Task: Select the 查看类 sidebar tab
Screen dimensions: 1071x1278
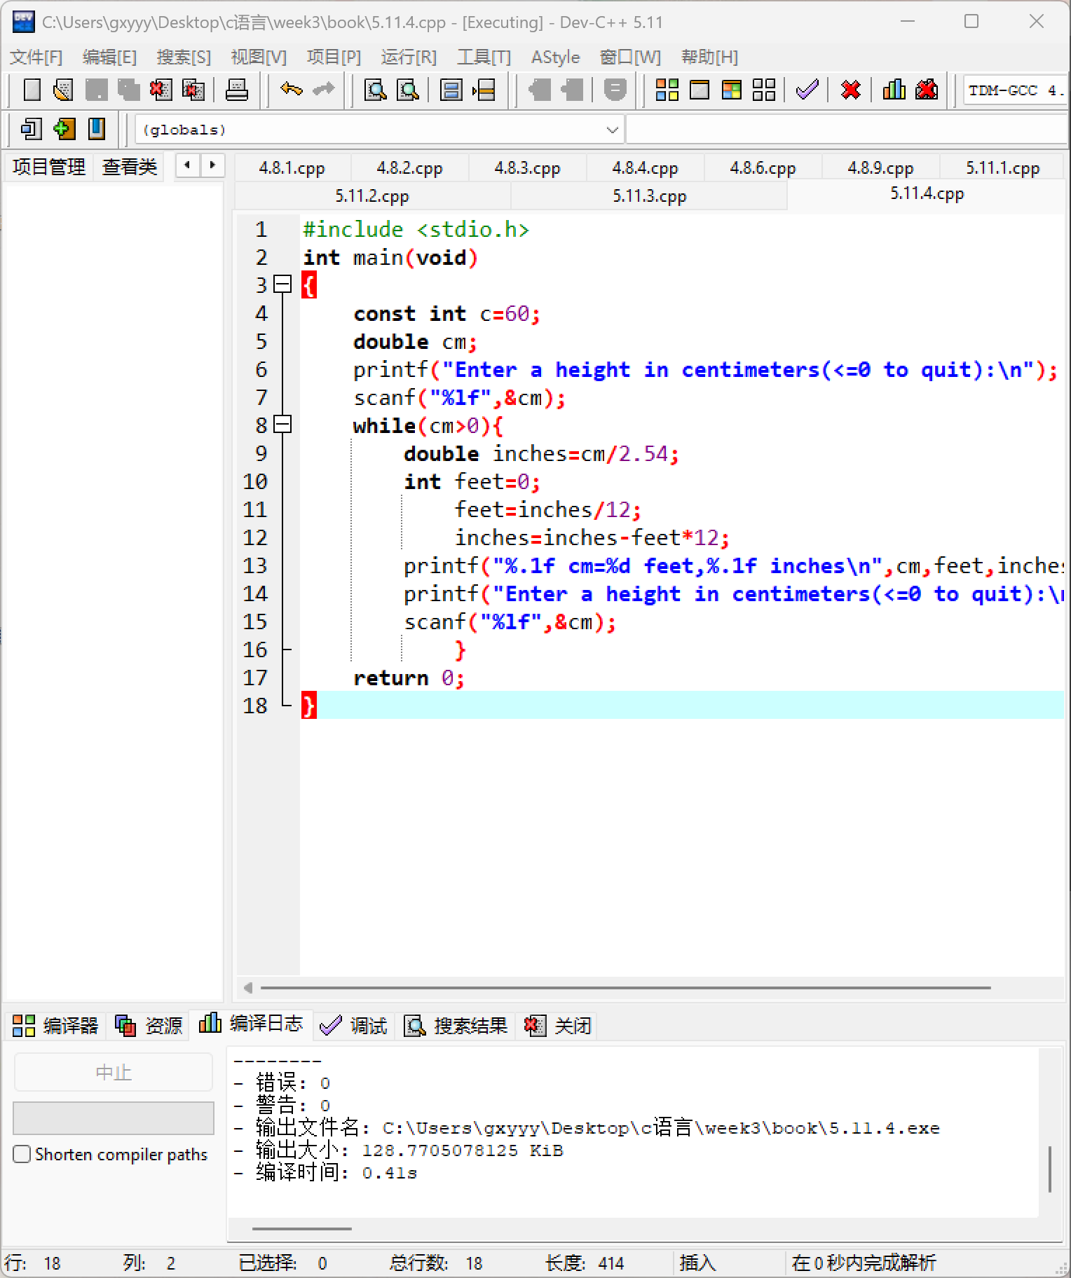Action: point(130,167)
